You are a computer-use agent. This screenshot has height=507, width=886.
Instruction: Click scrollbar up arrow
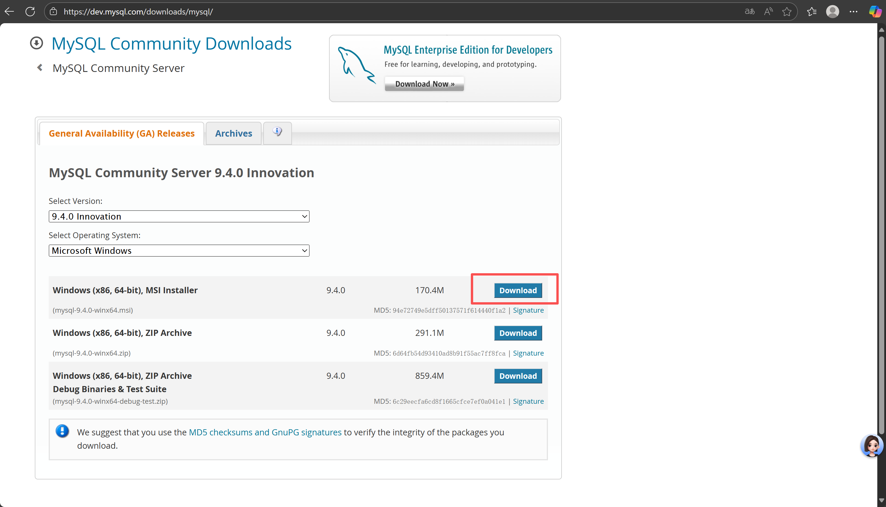coord(881,30)
